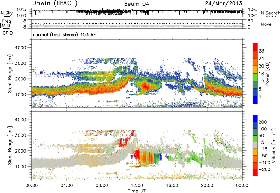280x193 pixels.
Task: Click the solid frequency line in the Freq panel
Action: point(137,26)
